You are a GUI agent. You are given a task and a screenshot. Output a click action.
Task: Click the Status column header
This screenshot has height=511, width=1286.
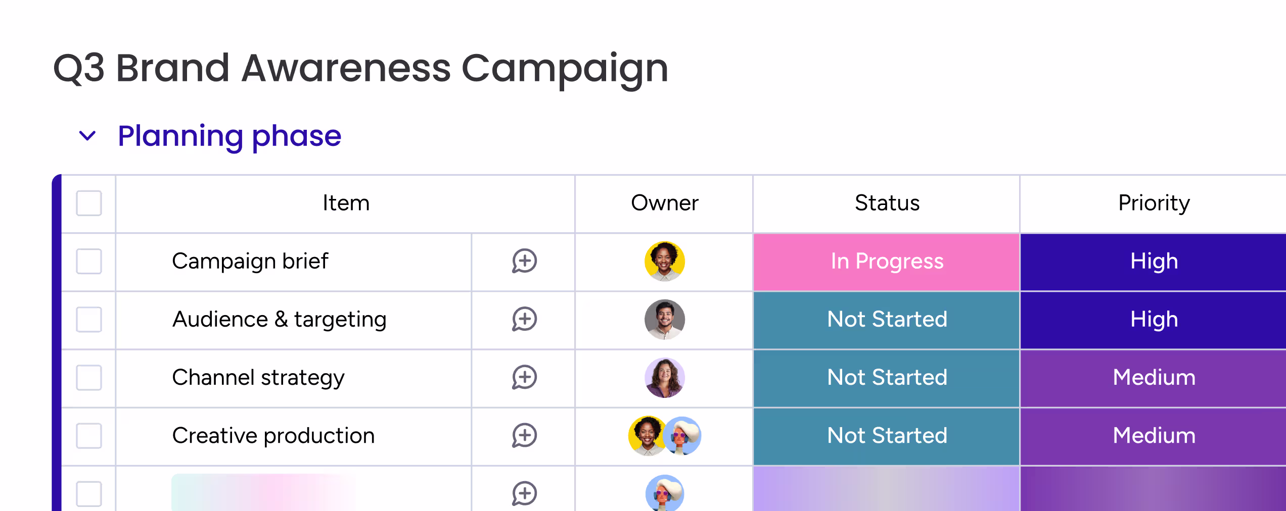887,203
